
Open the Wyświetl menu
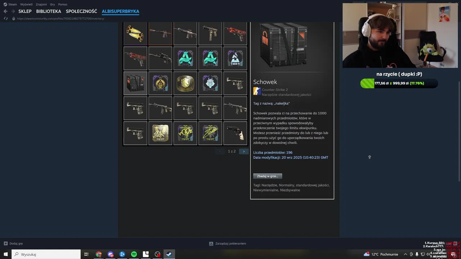pyautogui.click(x=26, y=4)
